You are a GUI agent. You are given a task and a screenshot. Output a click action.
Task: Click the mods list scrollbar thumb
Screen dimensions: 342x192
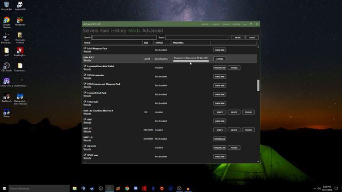point(258,85)
